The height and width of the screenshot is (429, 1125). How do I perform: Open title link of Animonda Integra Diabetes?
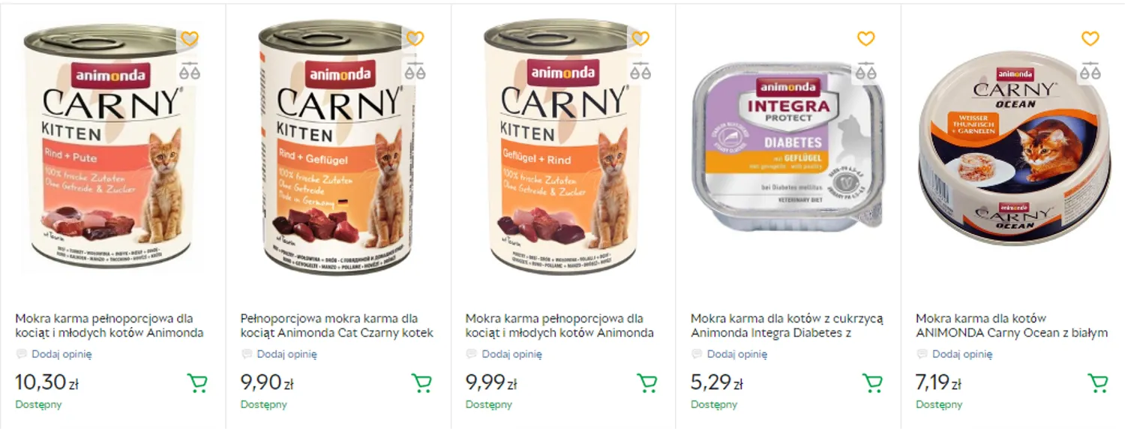click(787, 325)
